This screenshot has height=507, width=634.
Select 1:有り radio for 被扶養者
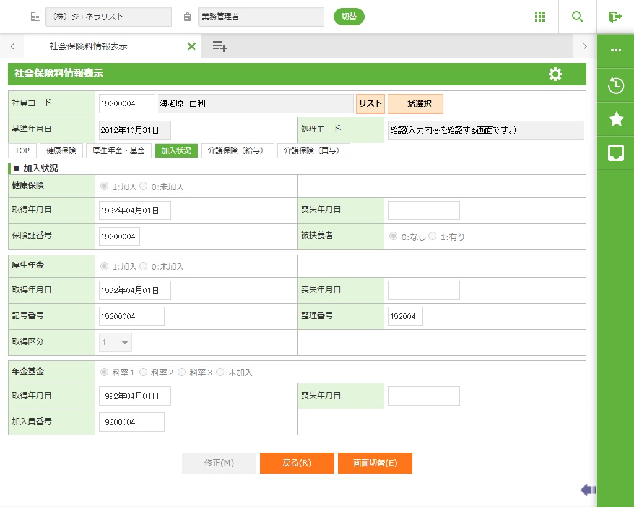(x=433, y=236)
